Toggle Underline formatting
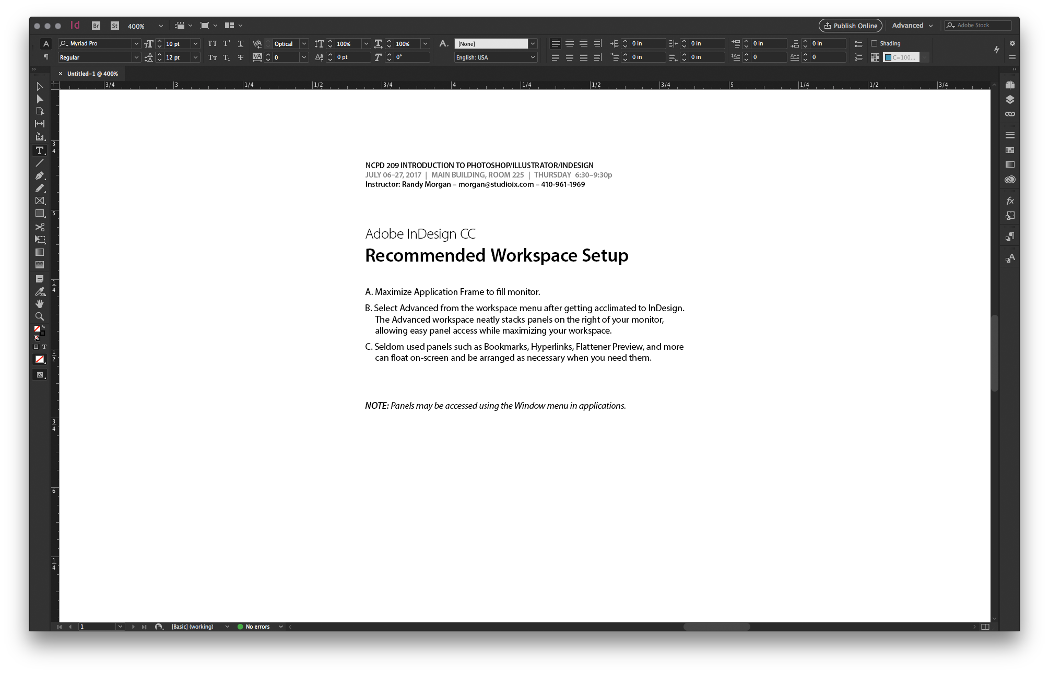 point(241,43)
